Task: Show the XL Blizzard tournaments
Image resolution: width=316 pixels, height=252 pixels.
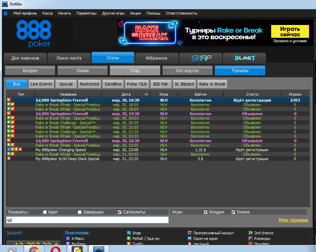Action: (184, 84)
